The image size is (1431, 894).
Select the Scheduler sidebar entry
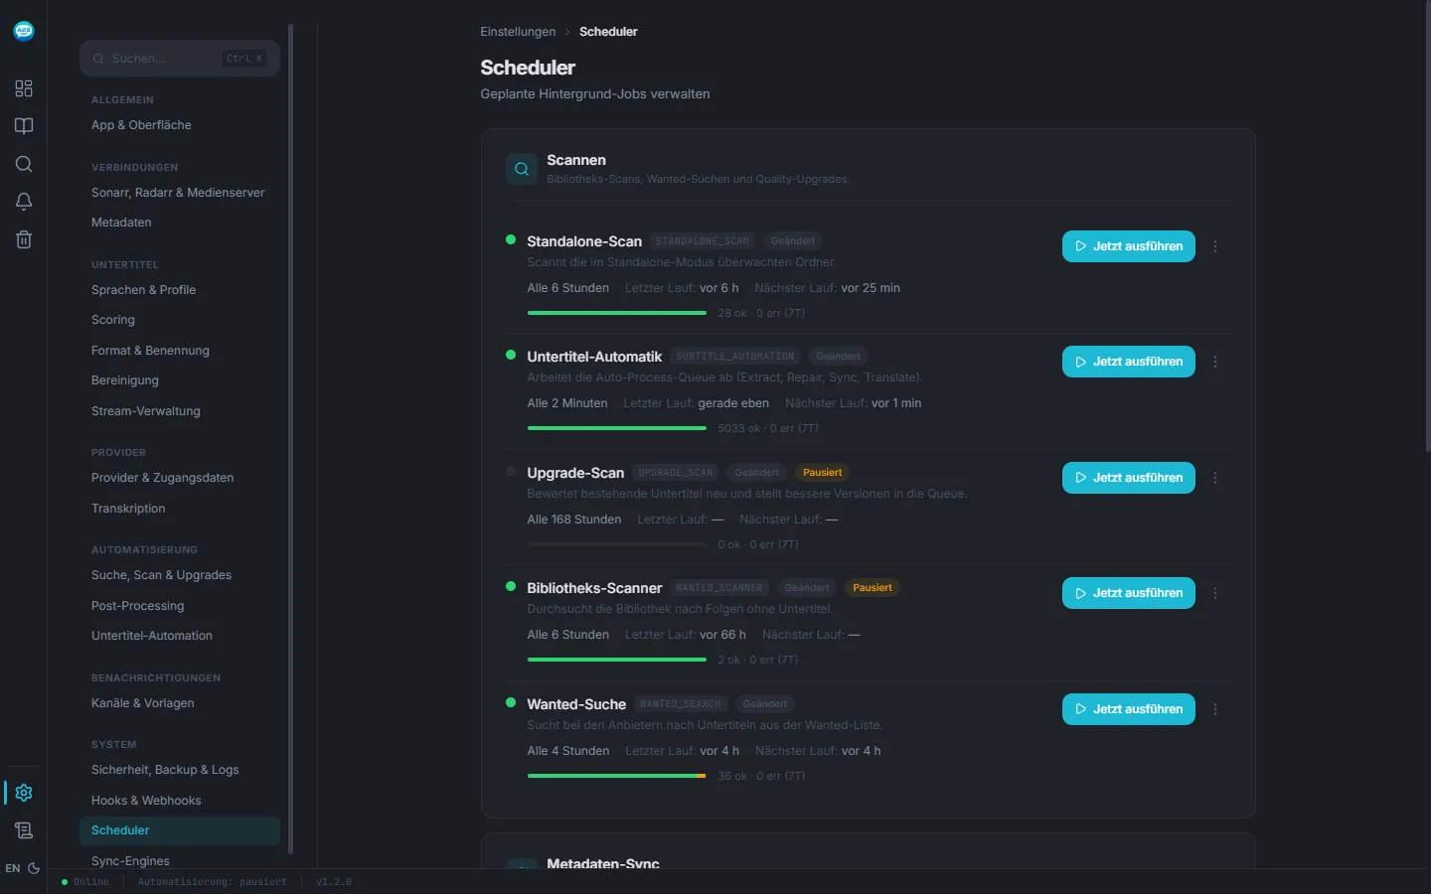tap(180, 830)
